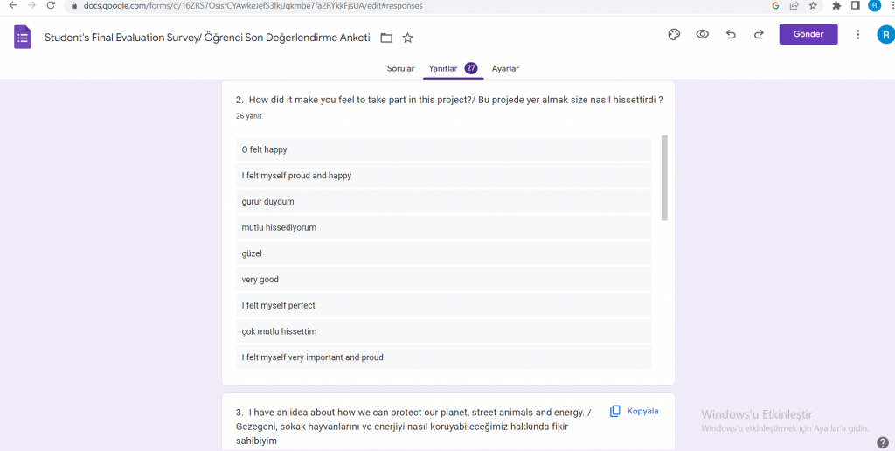Open the Google Forms home icon
This screenshot has height=451, width=895.
[23, 38]
